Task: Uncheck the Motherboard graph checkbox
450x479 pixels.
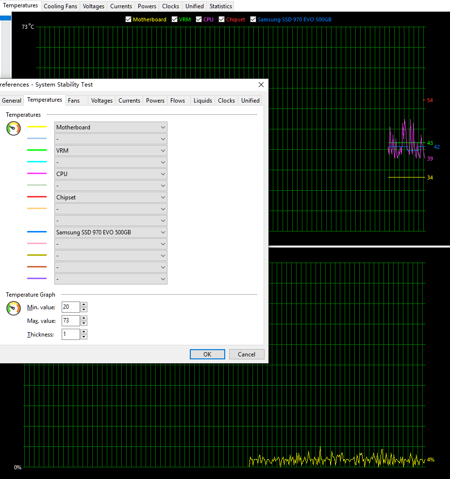Action: [128, 19]
